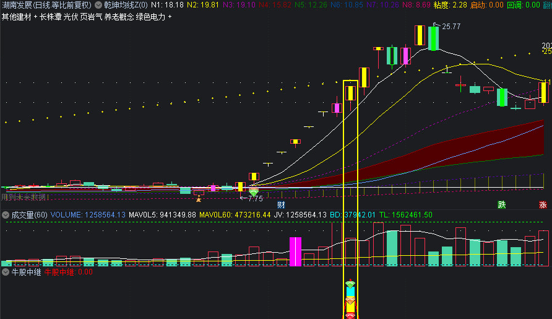Open the 光伏 concept tag
The width and height of the screenshot is (552, 319).
[x=71, y=17]
